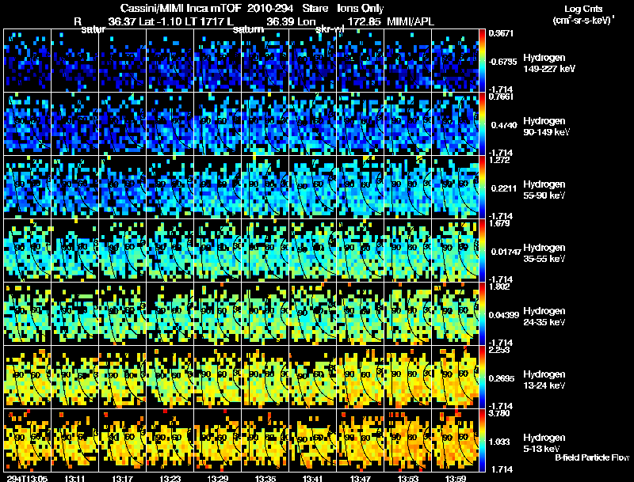The width and height of the screenshot is (634, 482).
Task: Click the 13:23 time label
Action: tap(170, 478)
